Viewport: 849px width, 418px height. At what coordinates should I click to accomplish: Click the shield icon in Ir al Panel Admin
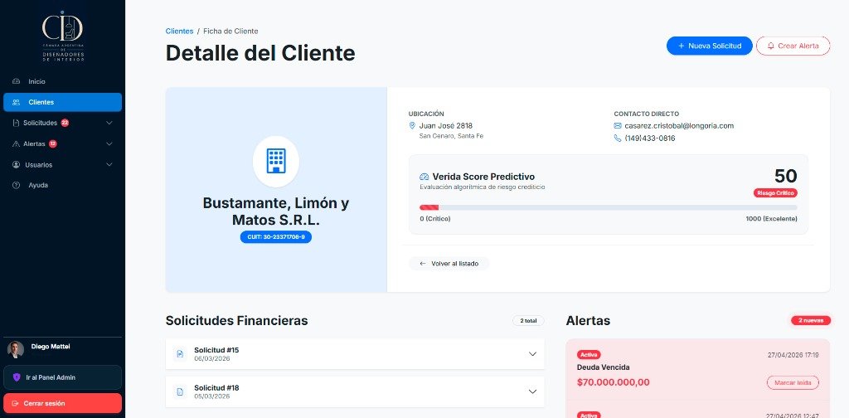pos(17,377)
